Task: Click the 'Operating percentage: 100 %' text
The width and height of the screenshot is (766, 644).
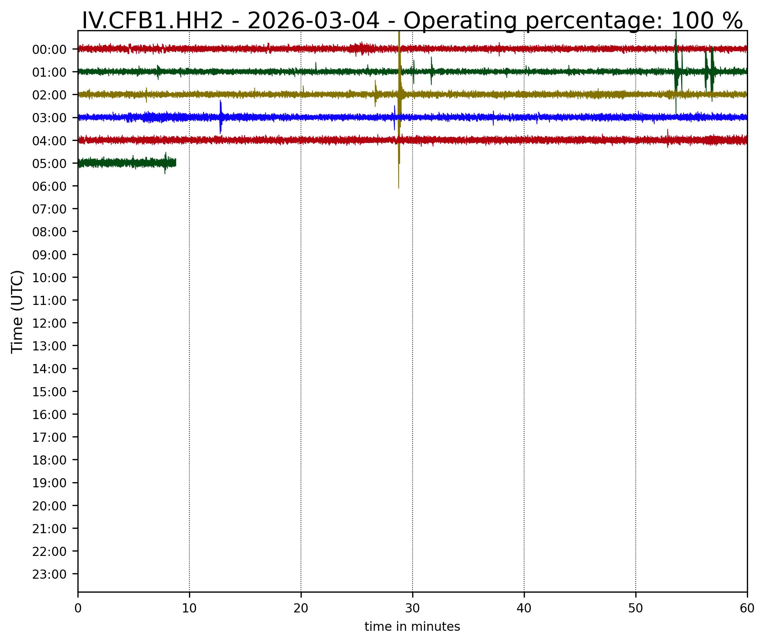Action: (573, 21)
